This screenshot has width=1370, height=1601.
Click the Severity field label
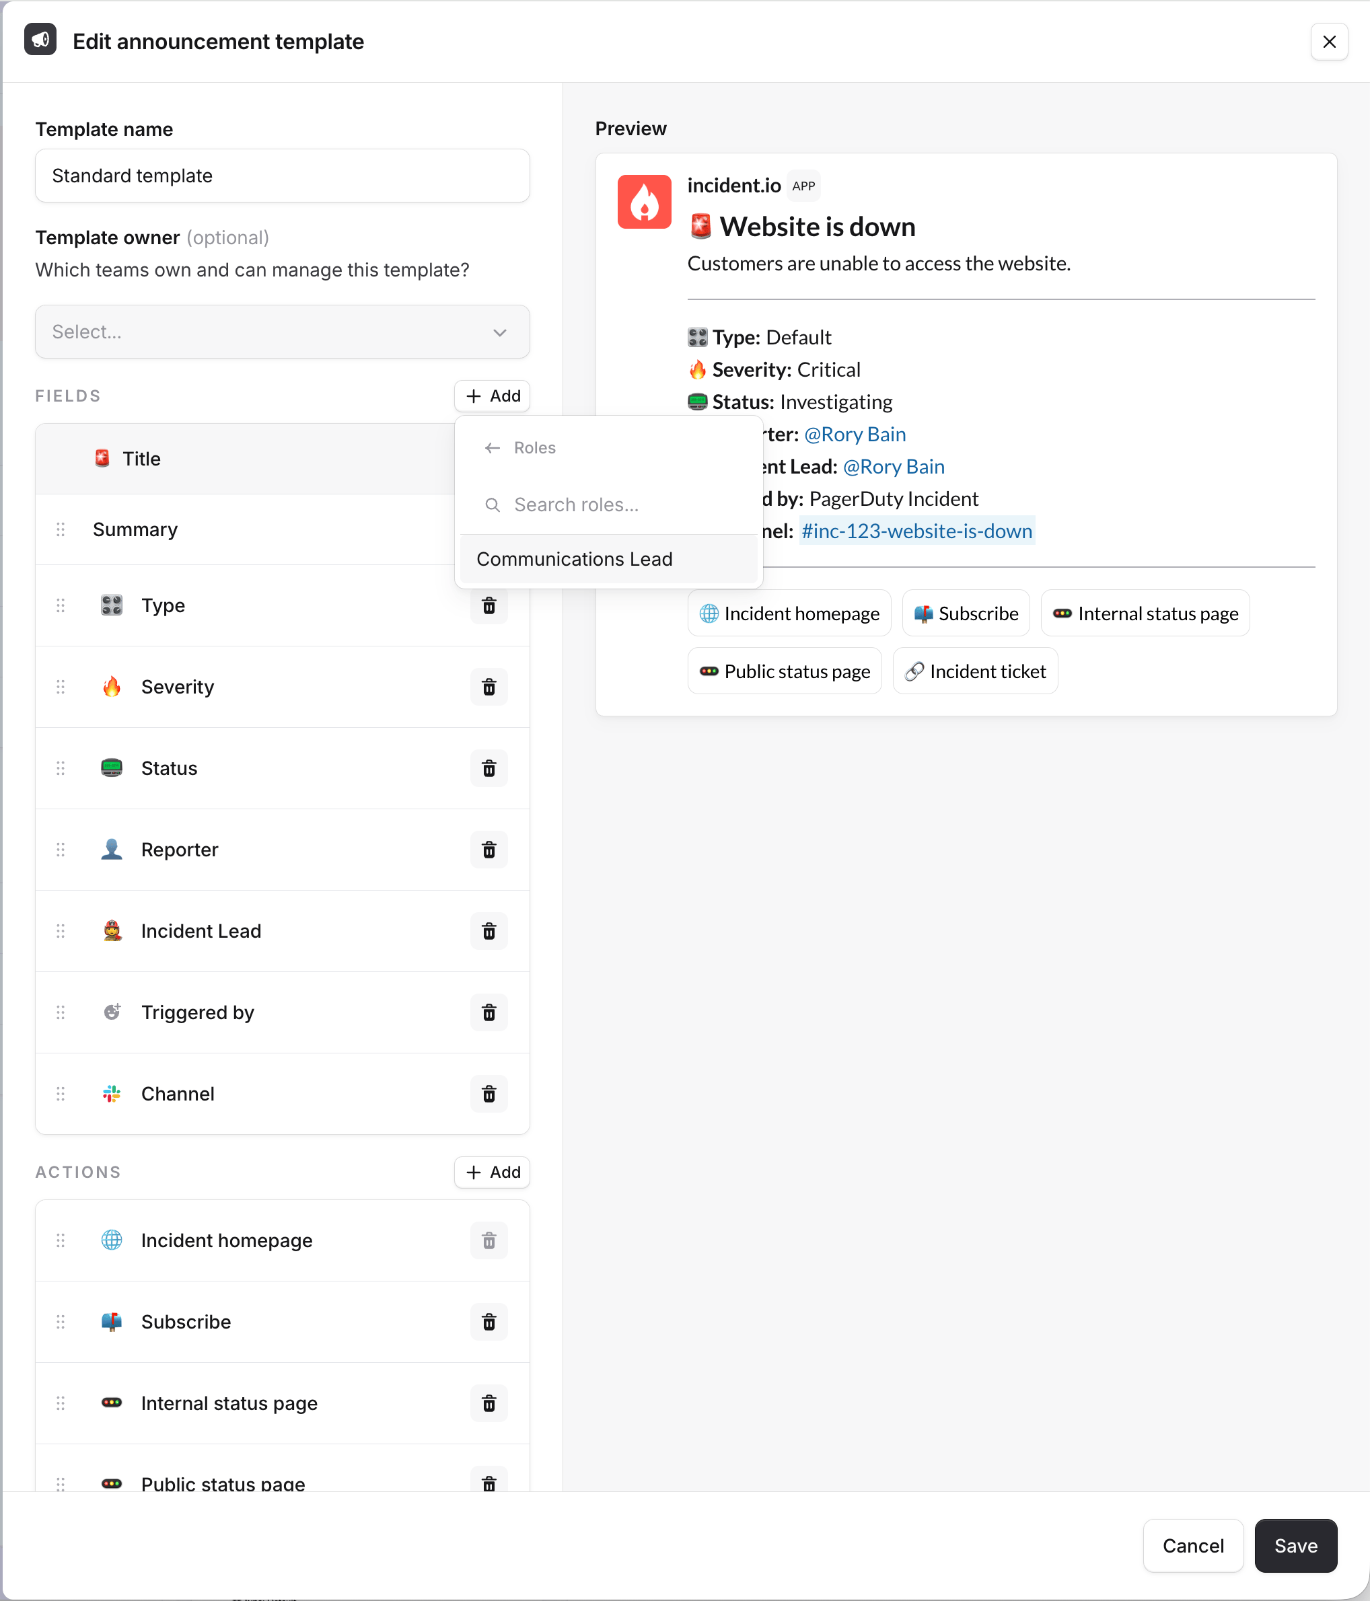click(178, 687)
